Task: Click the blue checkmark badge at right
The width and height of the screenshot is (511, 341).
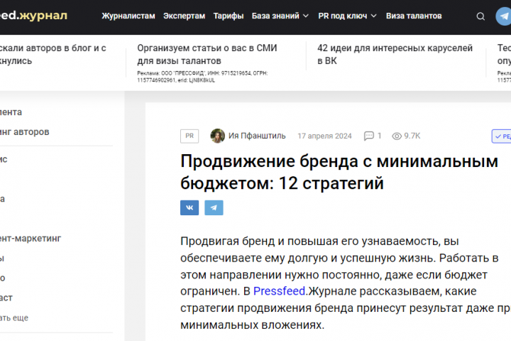Action: coord(502,136)
